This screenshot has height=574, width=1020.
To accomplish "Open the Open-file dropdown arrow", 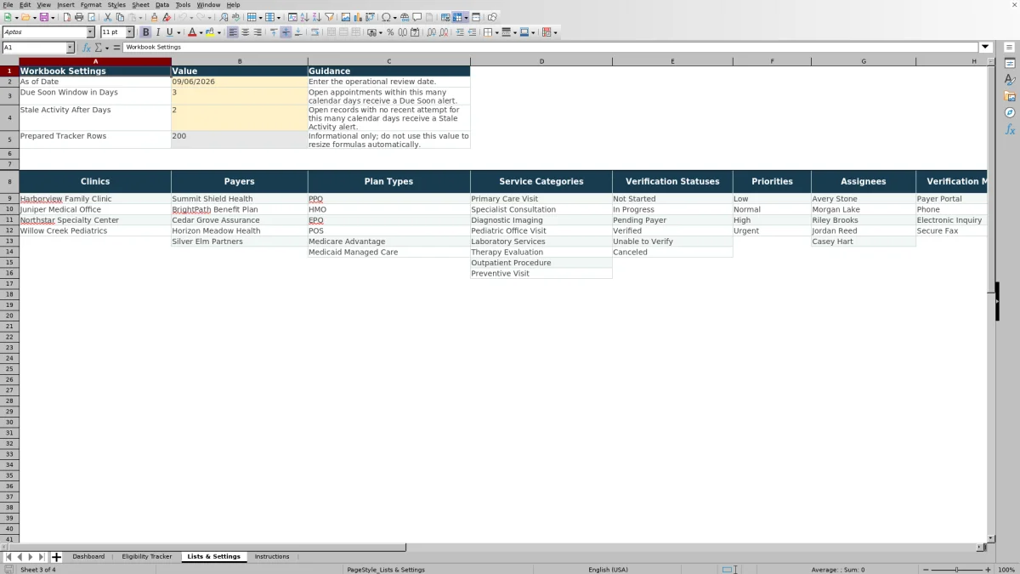I will coord(34,17).
